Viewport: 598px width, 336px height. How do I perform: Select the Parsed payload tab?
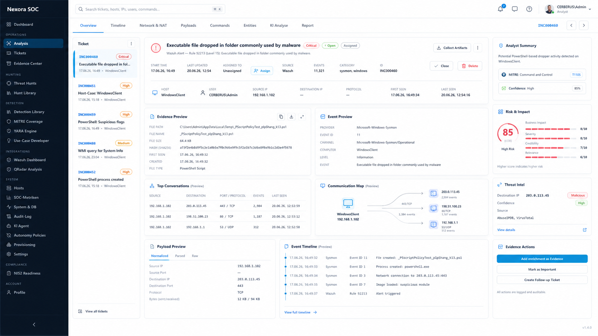coord(180,256)
